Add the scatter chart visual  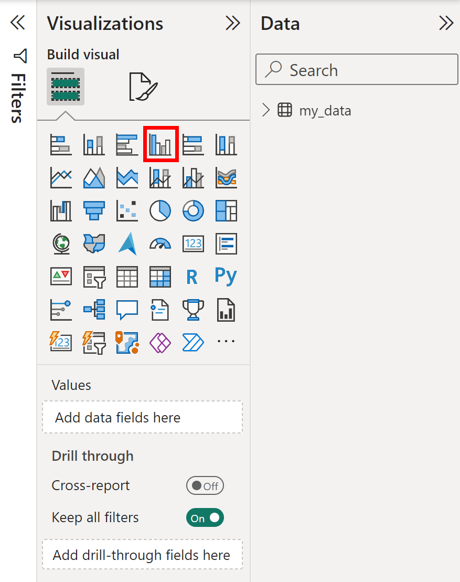pos(127,211)
